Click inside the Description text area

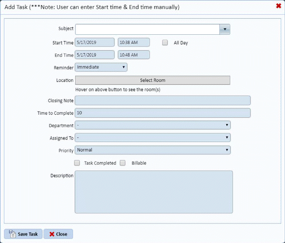(x=153, y=192)
